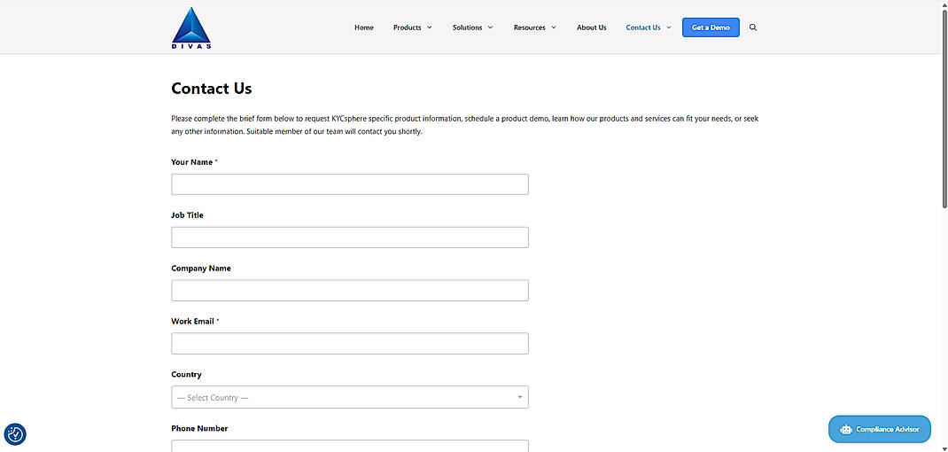The width and height of the screenshot is (948, 452).
Task: Click the Get a Demo button
Action: [x=711, y=27]
